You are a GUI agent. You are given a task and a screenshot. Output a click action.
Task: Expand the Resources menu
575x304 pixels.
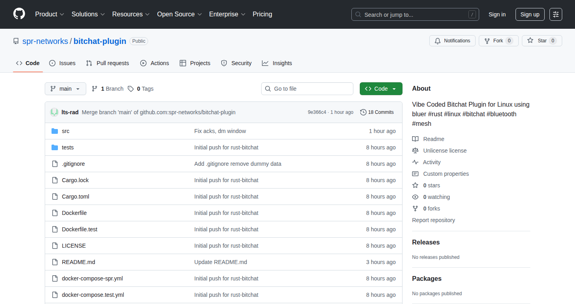[131, 14]
